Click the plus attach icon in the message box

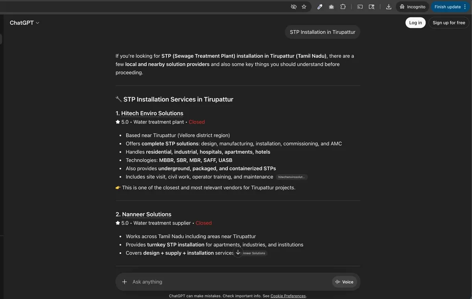click(x=125, y=282)
